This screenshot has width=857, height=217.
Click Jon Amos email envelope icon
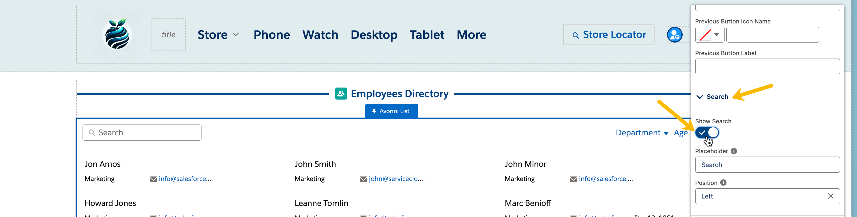pyautogui.click(x=153, y=179)
